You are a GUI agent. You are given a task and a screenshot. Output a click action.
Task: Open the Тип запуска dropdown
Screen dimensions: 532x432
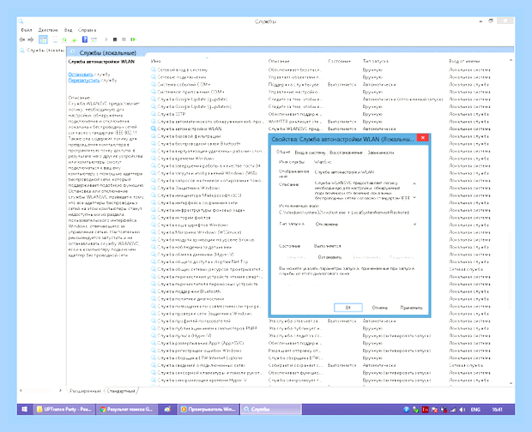tap(366, 225)
